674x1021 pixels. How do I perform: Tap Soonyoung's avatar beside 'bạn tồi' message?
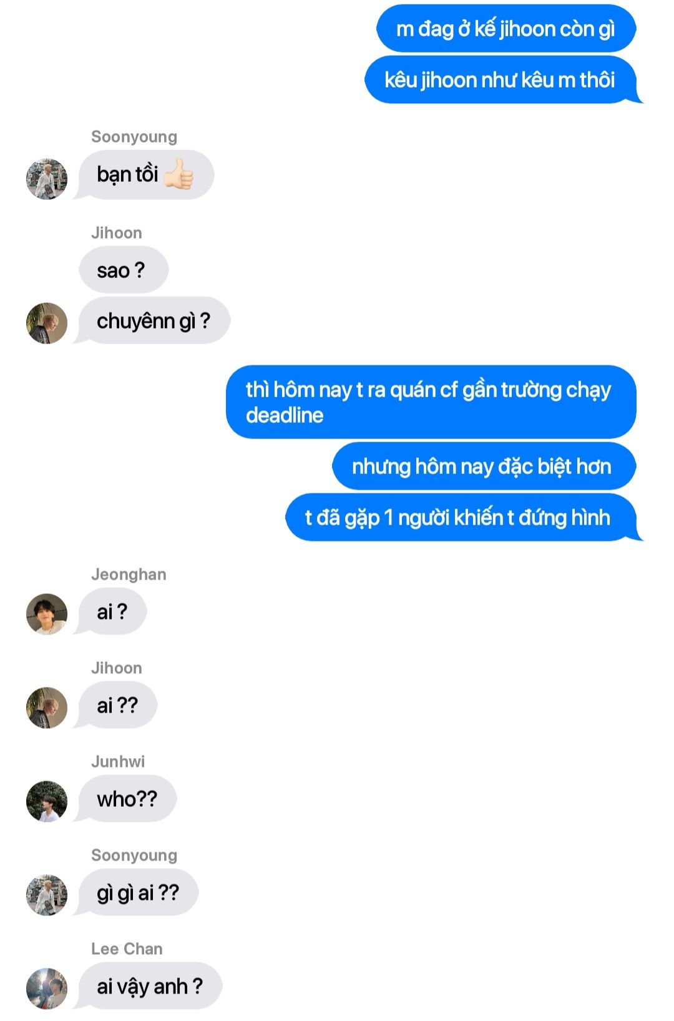[x=47, y=179]
